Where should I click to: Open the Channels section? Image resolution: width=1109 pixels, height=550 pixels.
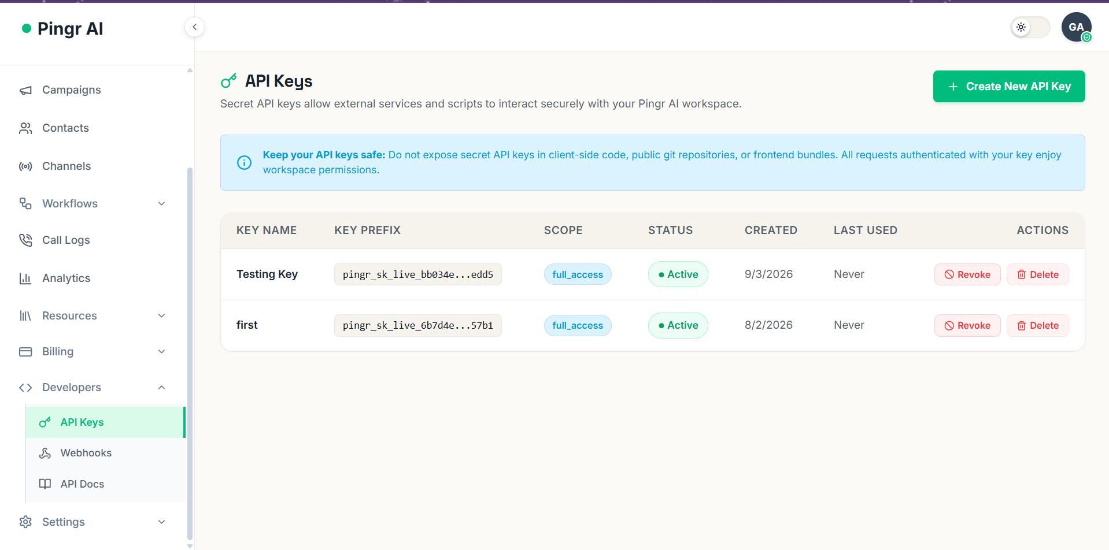coord(66,166)
